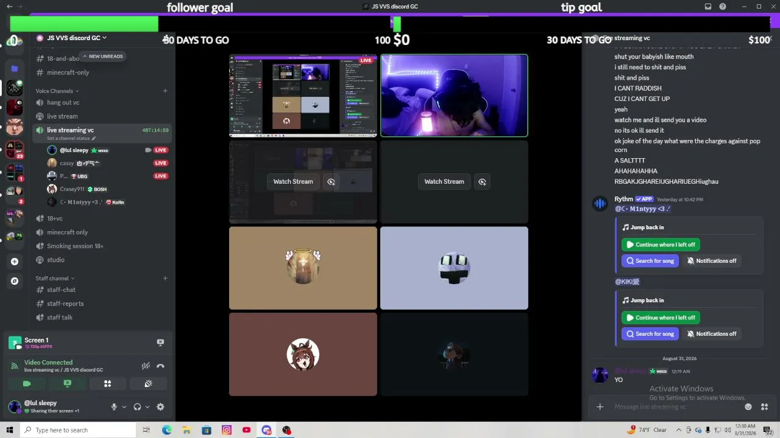Disconnect from voice with the hang-up icon

coord(160,366)
